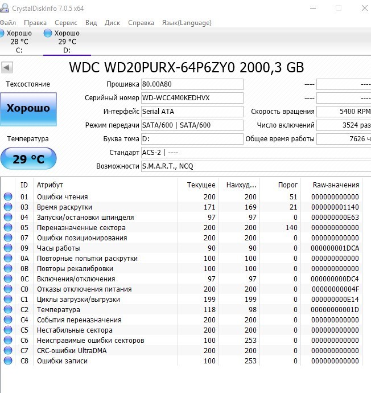This screenshot has height=393, width=371.
Task: Click status orb for Повторные попытки раскрутки
Action: point(8,258)
